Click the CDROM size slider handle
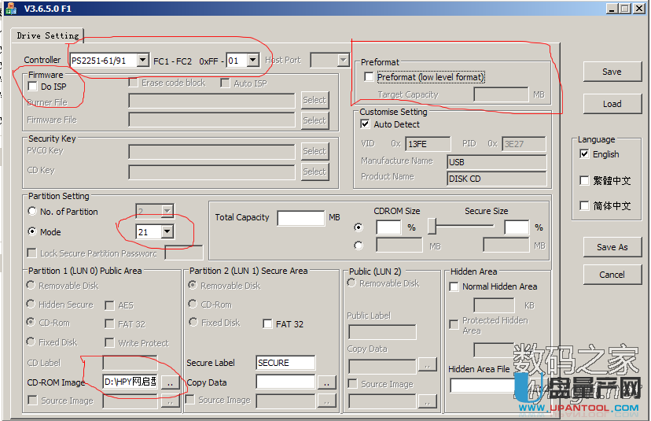Screen dimensions: 651x421 (432, 227)
